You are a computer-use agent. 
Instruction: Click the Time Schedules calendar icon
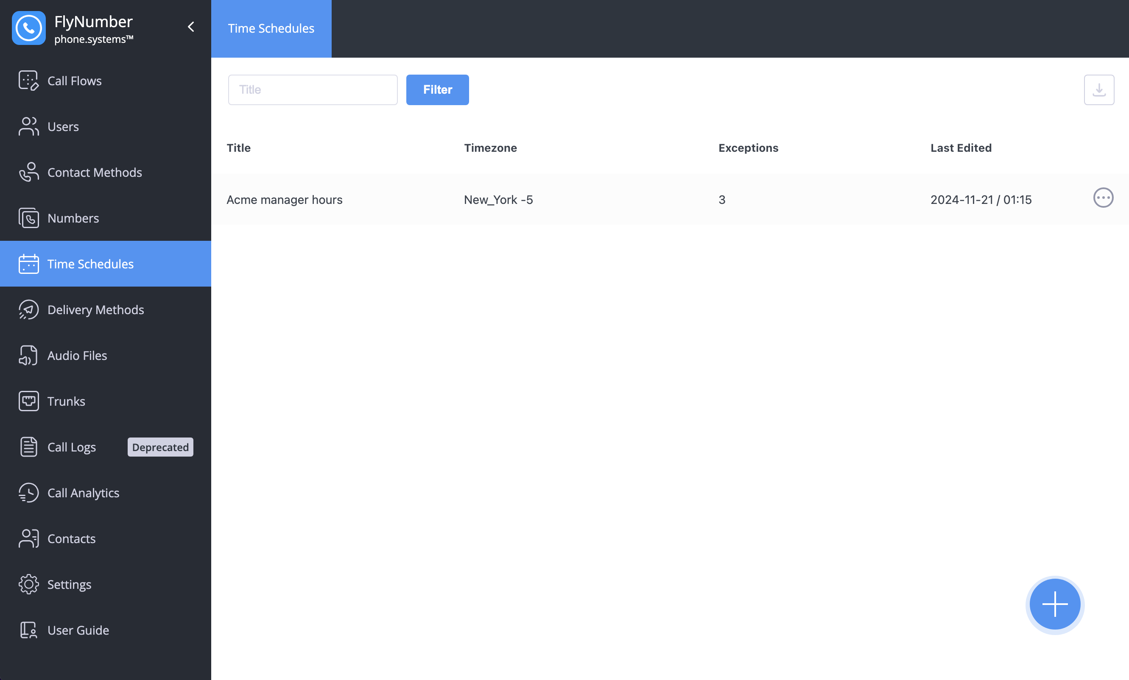tap(28, 264)
